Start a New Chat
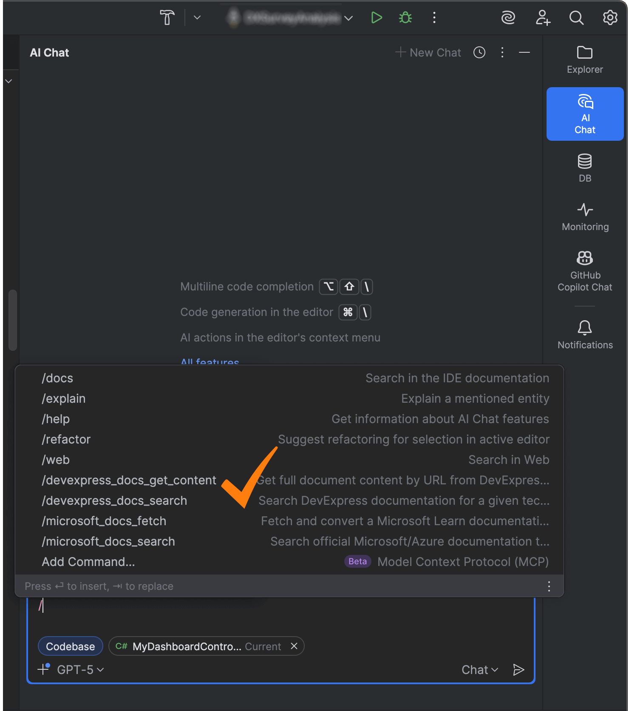Viewport: 629px width, 711px height. (428, 52)
